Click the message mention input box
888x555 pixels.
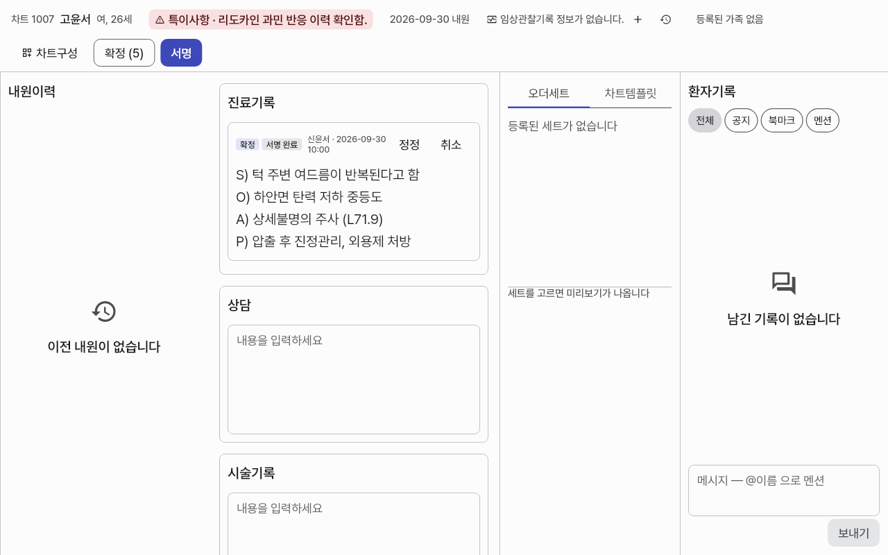[784, 490]
